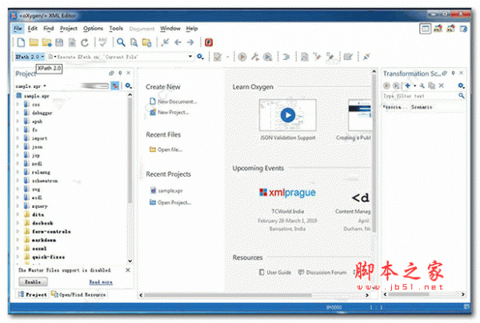The width and height of the screenshot is (480, 323).
Task: Click the Project panel settings gear
Action: coord(128,86)
